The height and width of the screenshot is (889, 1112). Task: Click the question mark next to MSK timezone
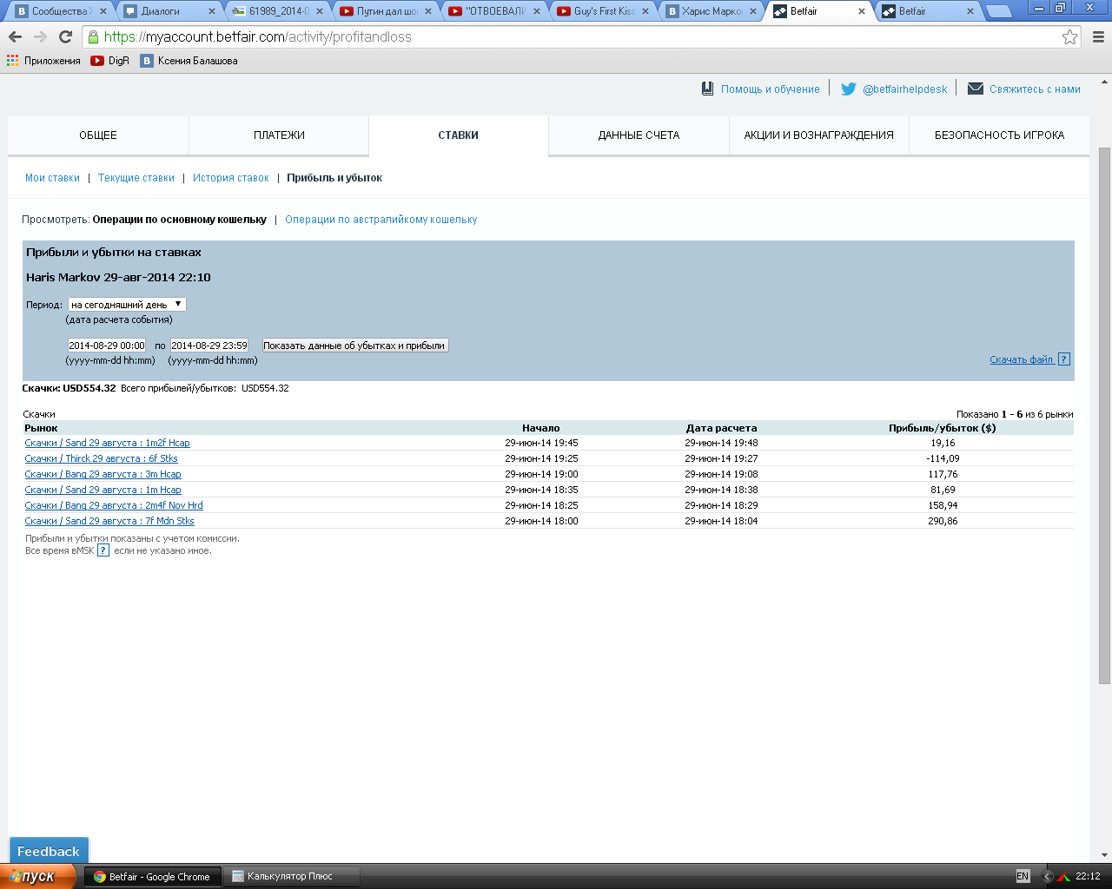[x=103, y=550]
